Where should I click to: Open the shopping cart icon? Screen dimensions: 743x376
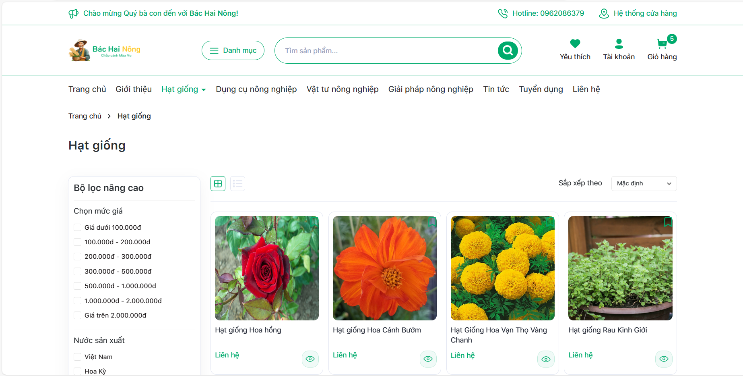click(x=661, y=44)
